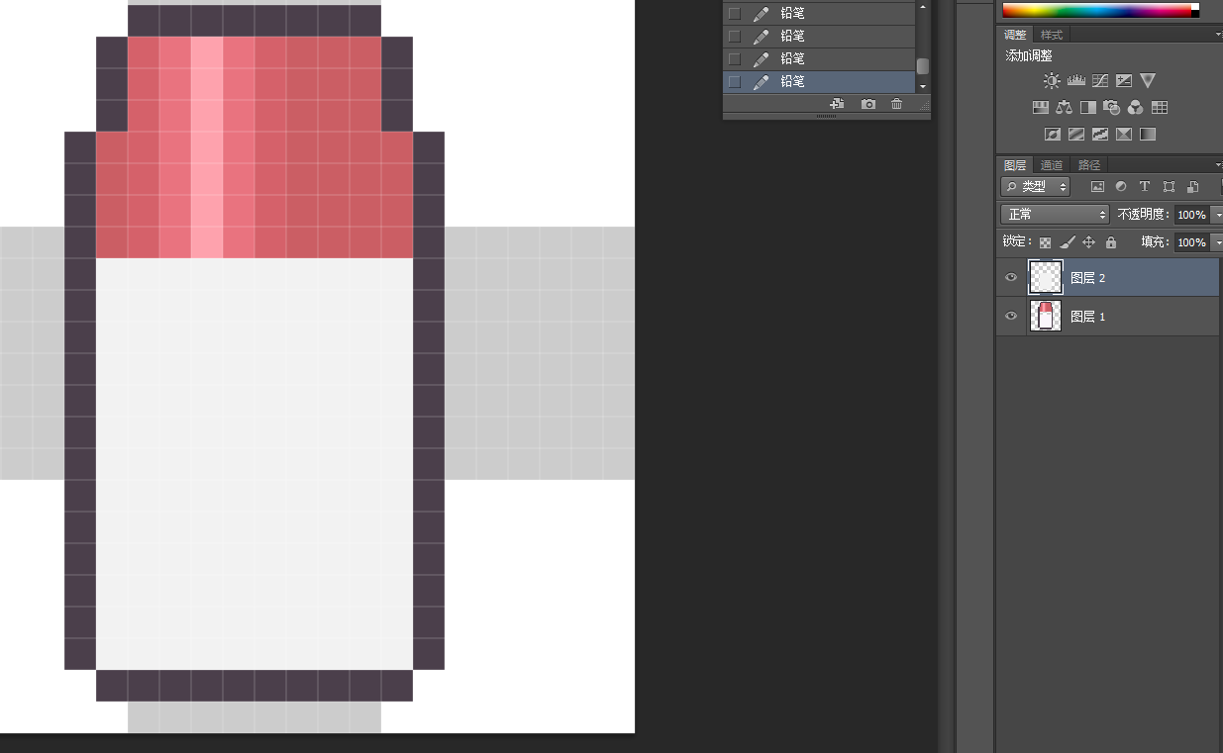This screenshot has height=753, width=1223.
Task: Add a Levels adjustment layer
Action: [1075, 81]
